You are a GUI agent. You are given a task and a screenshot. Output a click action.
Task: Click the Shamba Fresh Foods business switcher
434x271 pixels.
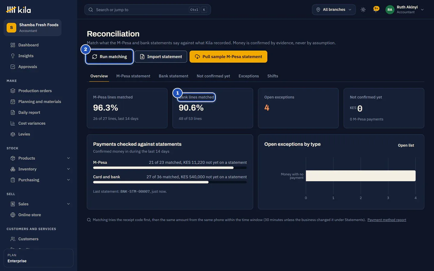(33, 28)
